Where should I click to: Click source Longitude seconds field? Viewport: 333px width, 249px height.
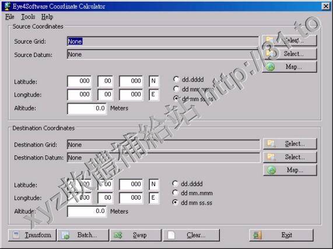(131, 94)
